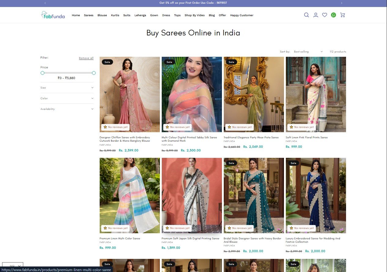
Task: Open Premium Soft Japan Silk Digital Printing Saree title
Action: pos(190,238)
